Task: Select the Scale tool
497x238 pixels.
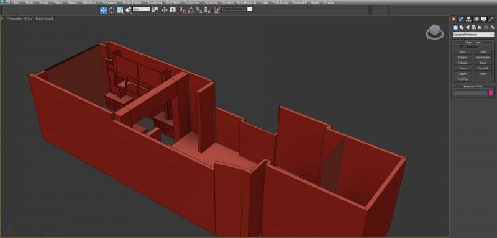Action: (120, 10)
